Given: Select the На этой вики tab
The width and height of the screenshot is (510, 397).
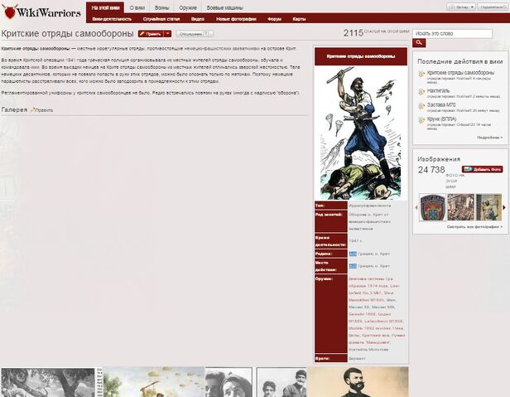Looking at the screenshot, I should 105,7.
